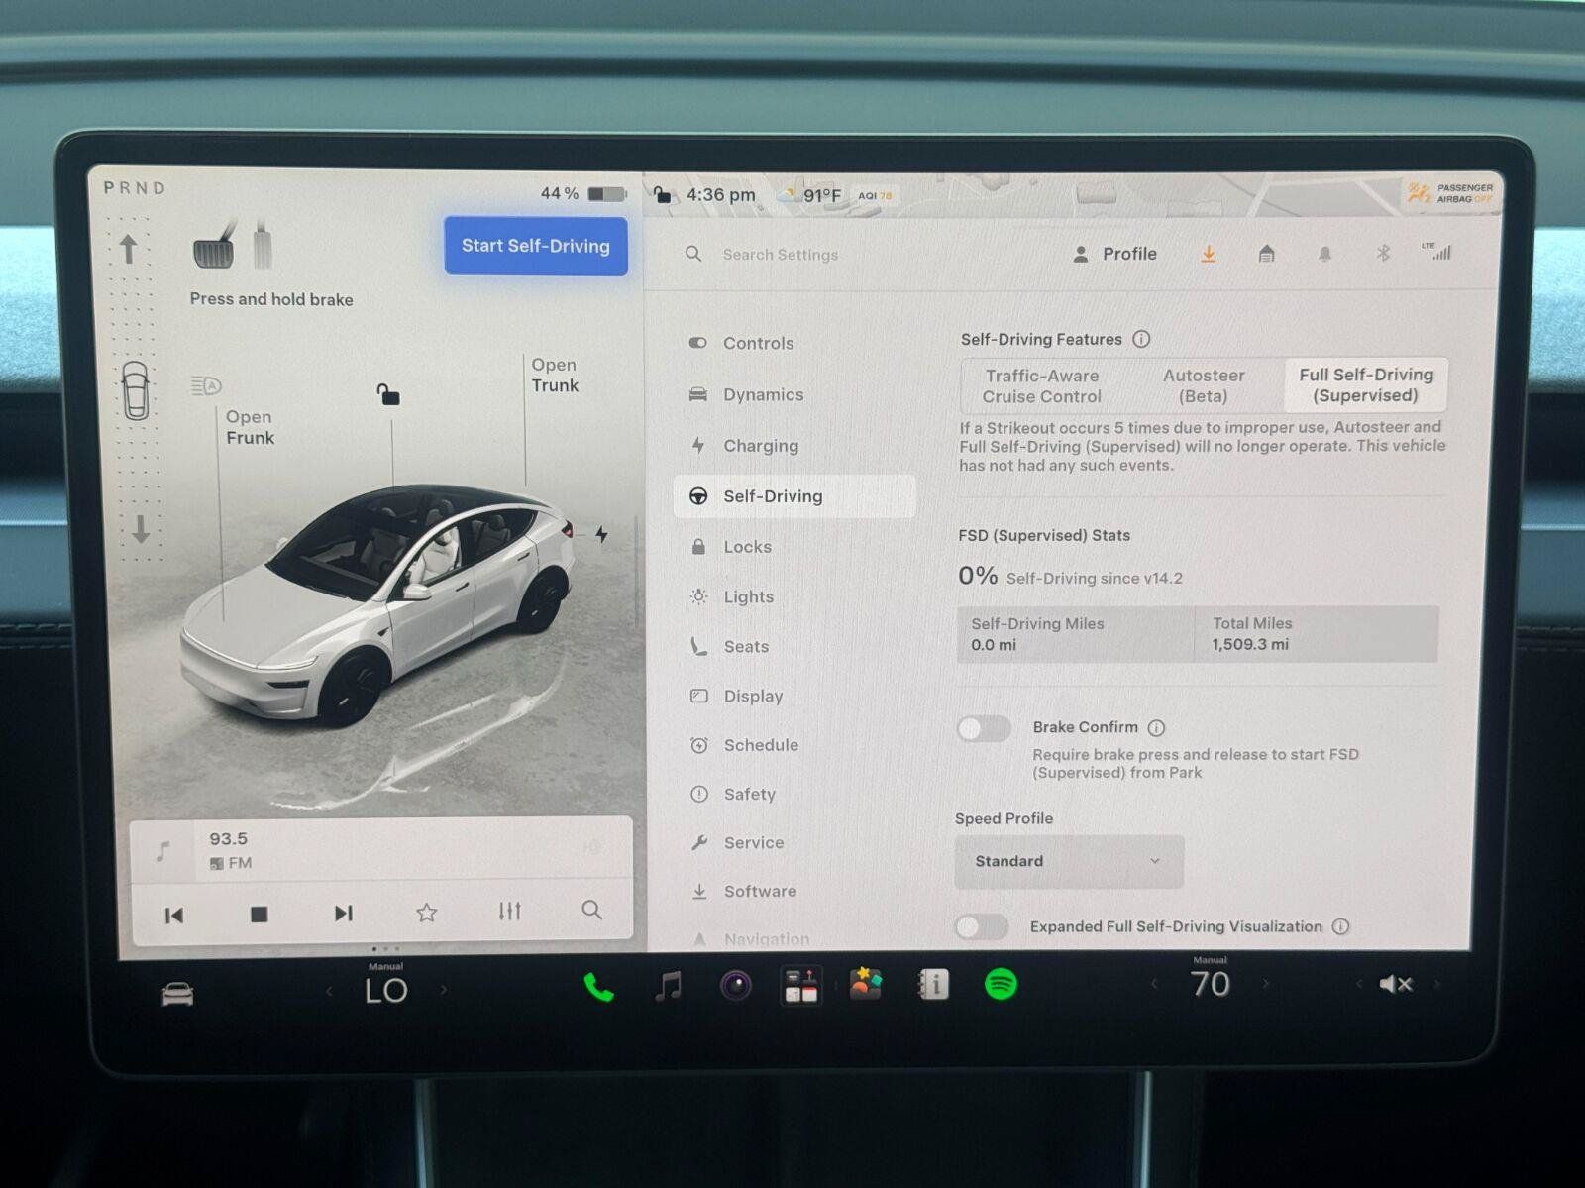Tap the charge port lightning bolt icon
The height and width of the screenshot is (1188, 1585).
(x=601, y=534)
